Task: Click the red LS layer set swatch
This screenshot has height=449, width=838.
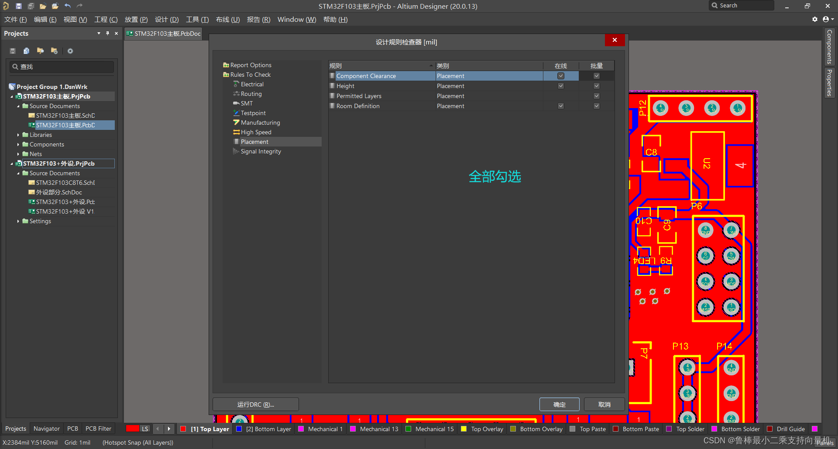Action: coord(133,429)
